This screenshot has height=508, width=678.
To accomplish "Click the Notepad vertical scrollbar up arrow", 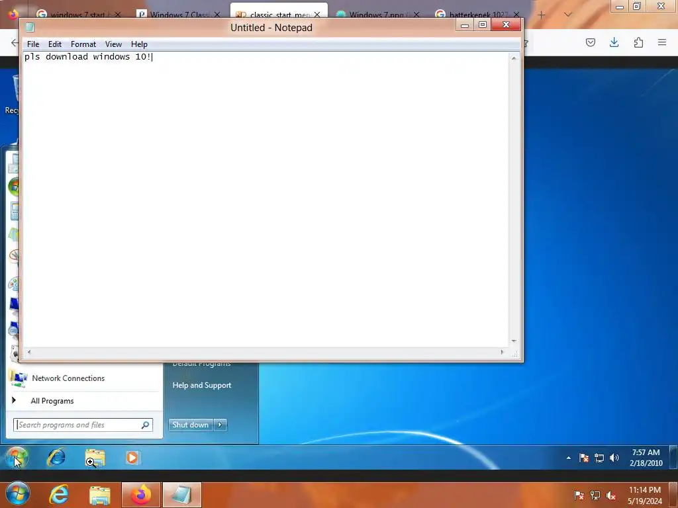I will (514, 58).
